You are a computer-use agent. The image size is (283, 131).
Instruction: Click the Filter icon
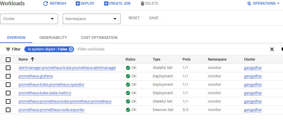tap(8, 49)
